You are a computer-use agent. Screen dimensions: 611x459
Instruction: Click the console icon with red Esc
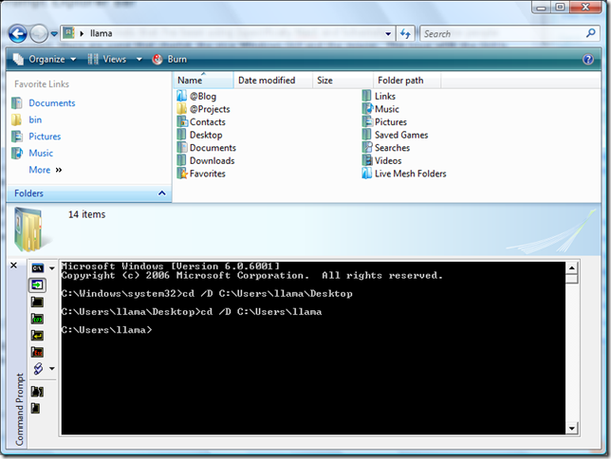click(37, 352)
